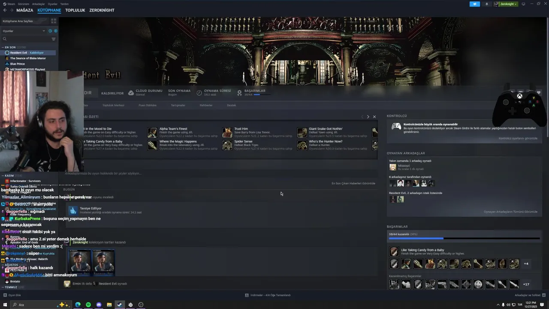Click Kontrolcü ayarlarını görüntüle link

click(518, 138)
